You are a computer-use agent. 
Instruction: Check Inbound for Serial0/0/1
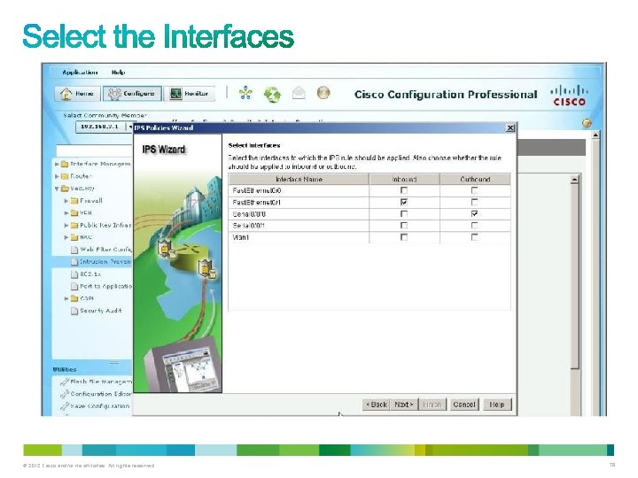[404, 226]
